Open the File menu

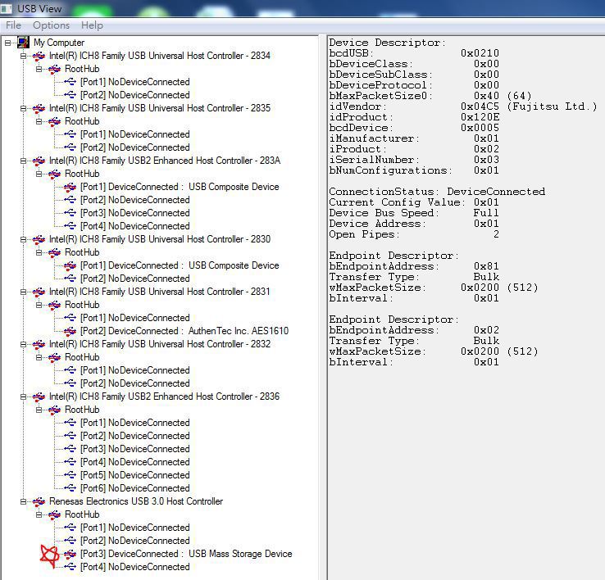tap(13, 25)
